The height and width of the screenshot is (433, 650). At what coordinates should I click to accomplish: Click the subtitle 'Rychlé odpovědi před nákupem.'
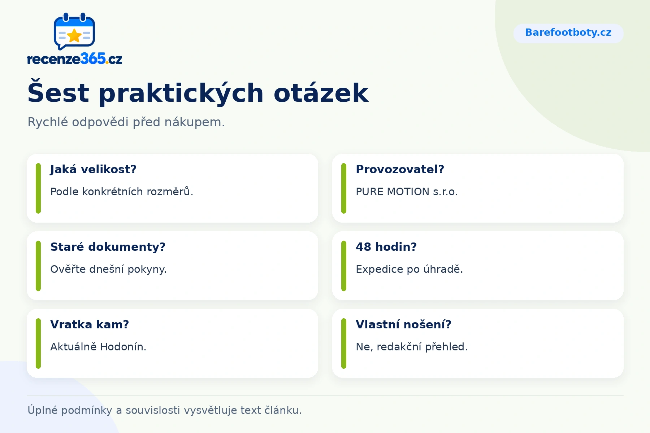click(126, 122)
